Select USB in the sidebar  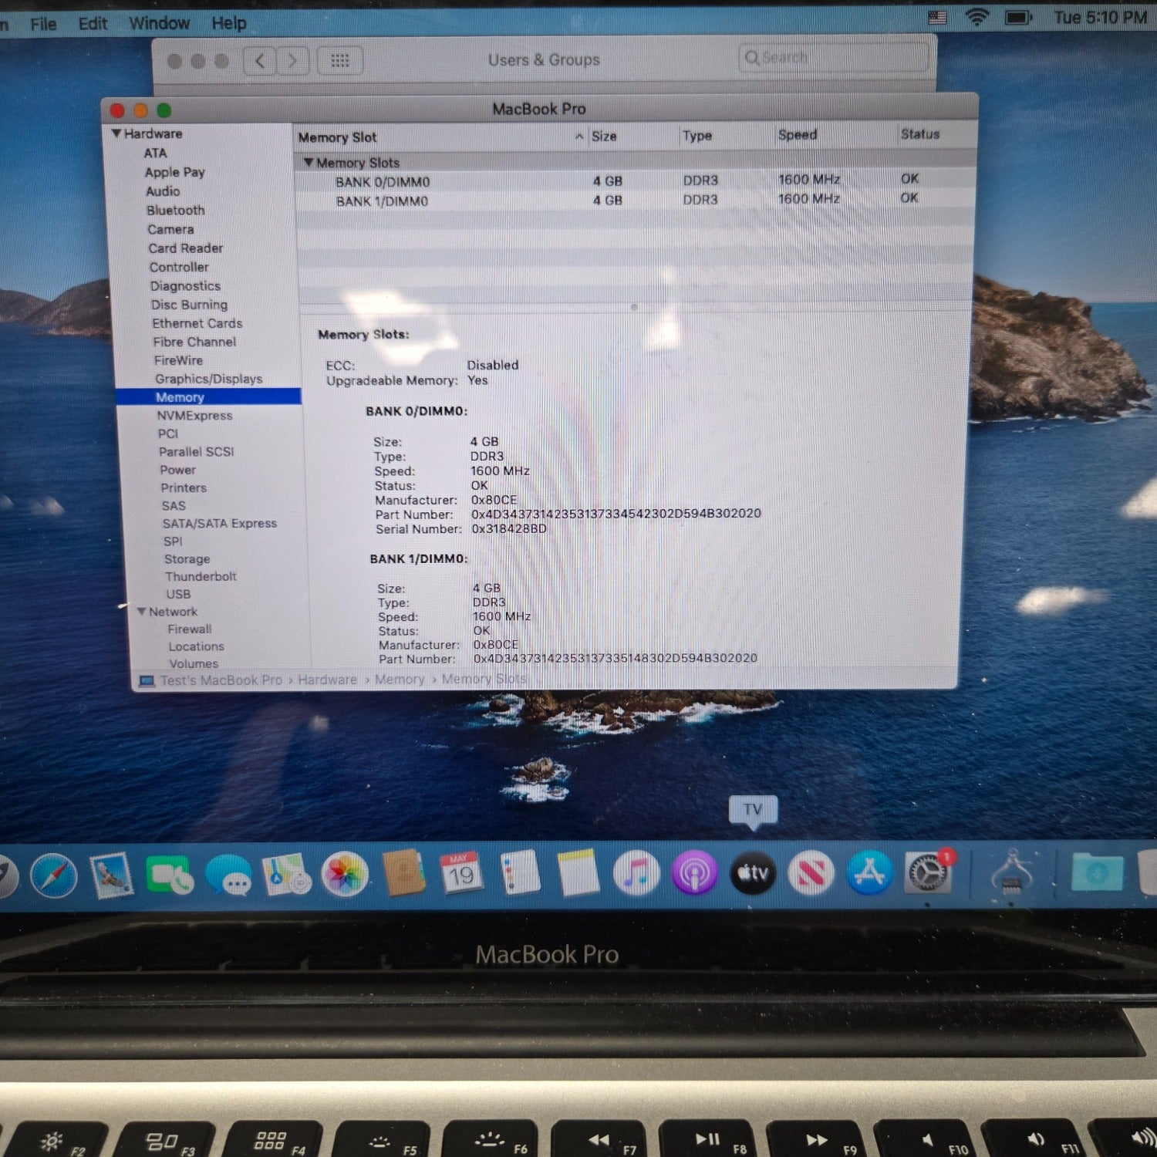178,595
